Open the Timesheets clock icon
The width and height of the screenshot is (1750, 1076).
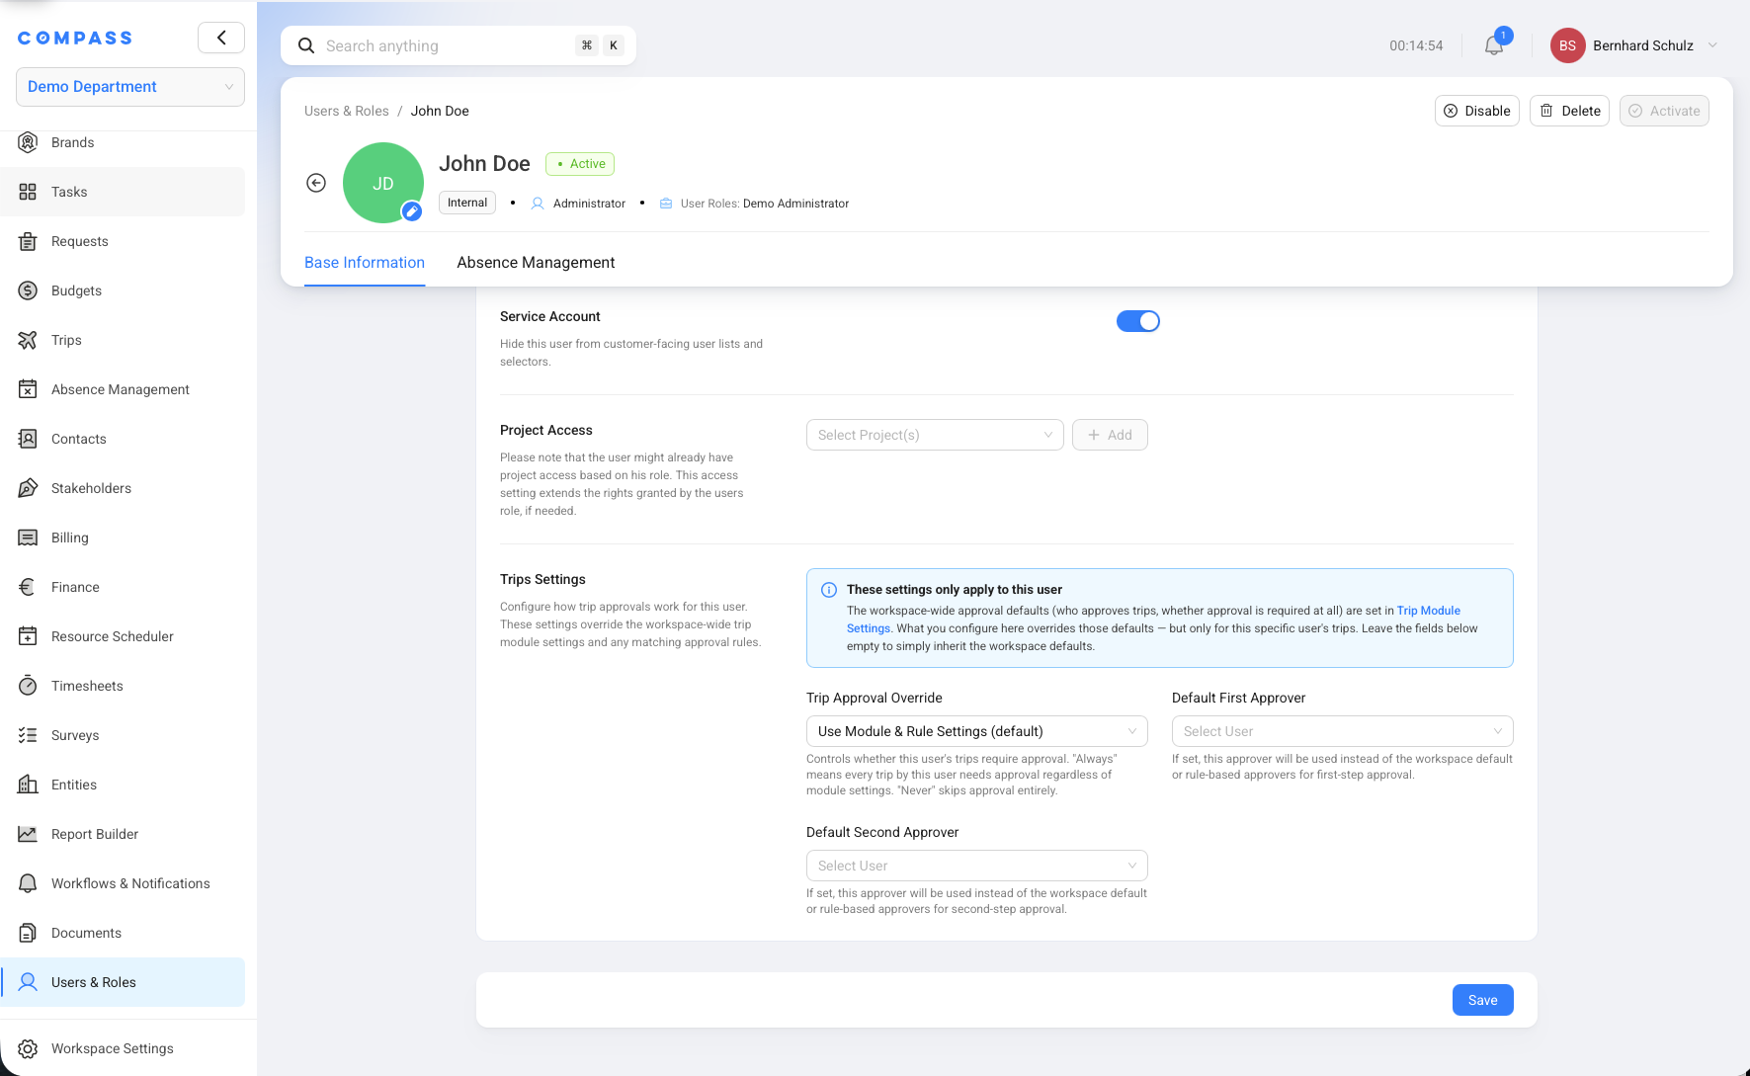click(28, 686)
